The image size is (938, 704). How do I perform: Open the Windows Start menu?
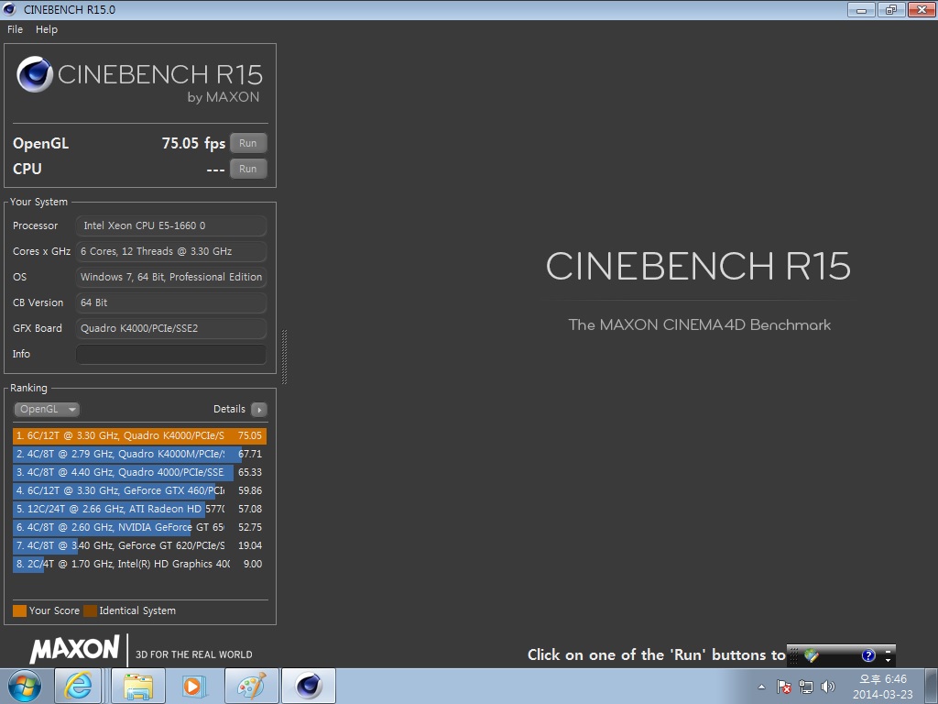pos(25,686)
